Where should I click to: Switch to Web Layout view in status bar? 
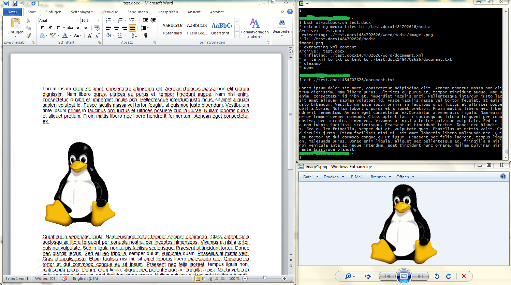pyautogui.click(x=210, y=279)
